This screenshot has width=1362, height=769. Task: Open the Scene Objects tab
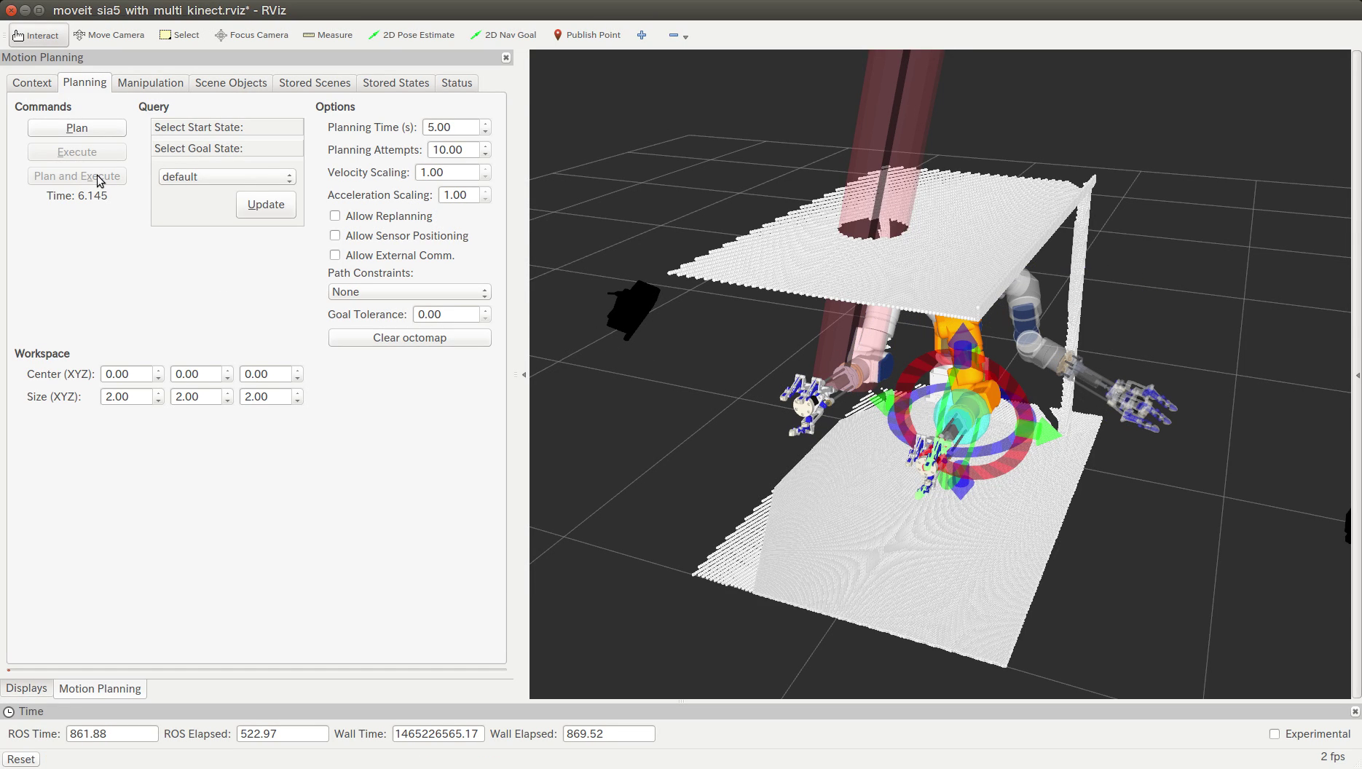(231, 83)
